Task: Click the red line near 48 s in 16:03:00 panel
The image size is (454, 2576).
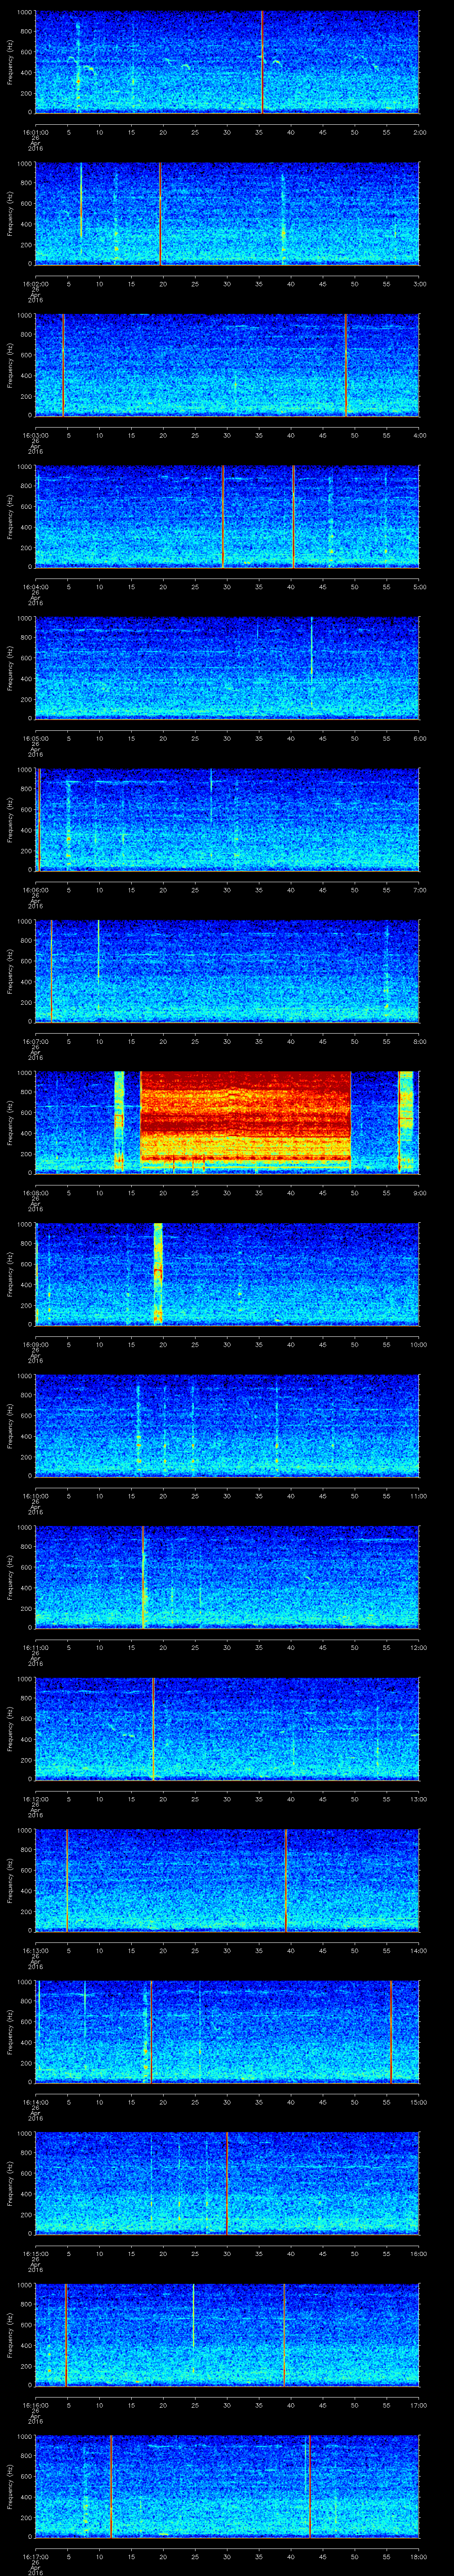Action: (345, 364)
